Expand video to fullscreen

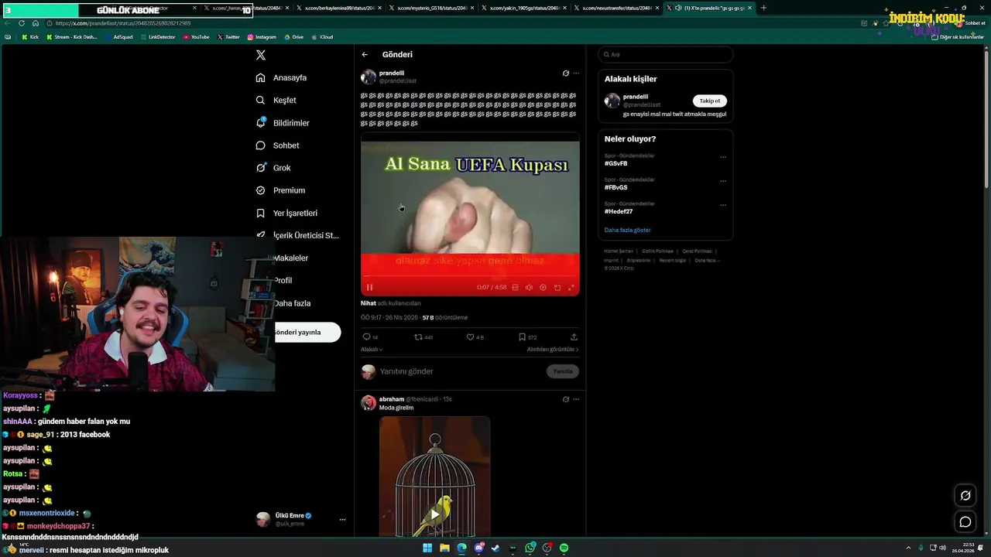[571, 287]
